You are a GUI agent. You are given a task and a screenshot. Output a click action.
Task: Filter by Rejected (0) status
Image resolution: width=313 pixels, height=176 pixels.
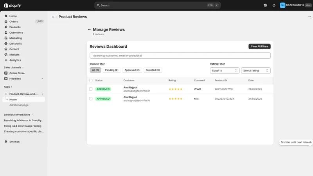coord(153,70)
